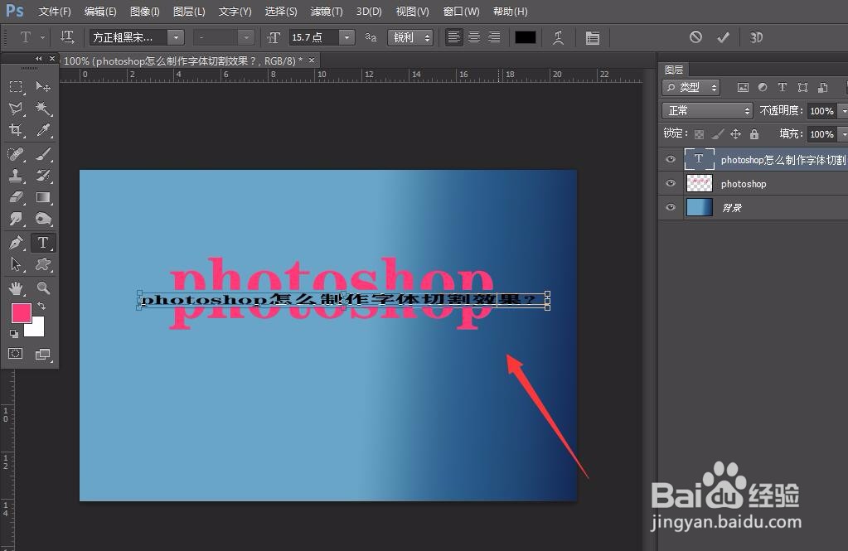Select the Move tool

(x=43, y=86)
